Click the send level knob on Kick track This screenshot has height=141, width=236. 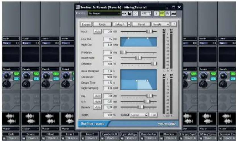(x=7, y=76)
